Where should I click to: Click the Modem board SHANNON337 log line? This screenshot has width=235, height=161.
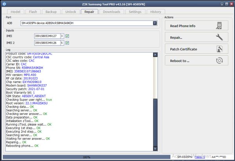[x=26, y=85]
